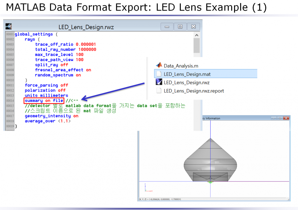Click the RayWiz icon beside LED_Lens_Design.rwz
This screenshot has height=210, width=298.
point(159,82)
